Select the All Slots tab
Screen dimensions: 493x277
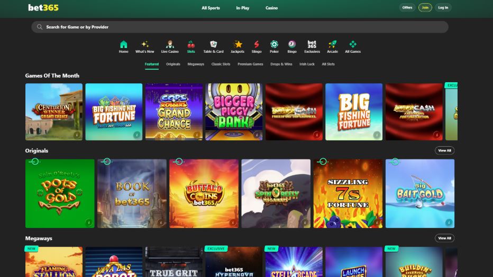click(328, 64)
